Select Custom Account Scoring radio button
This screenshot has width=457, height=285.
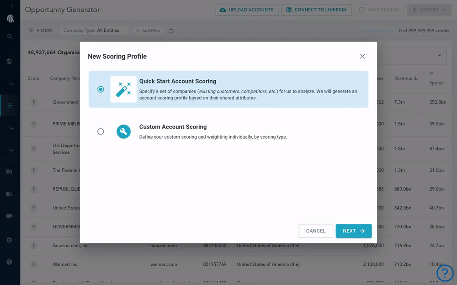point(101,131)
